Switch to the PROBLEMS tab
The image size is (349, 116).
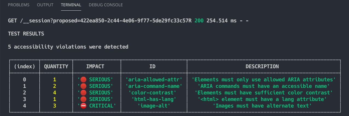point(19,5)
